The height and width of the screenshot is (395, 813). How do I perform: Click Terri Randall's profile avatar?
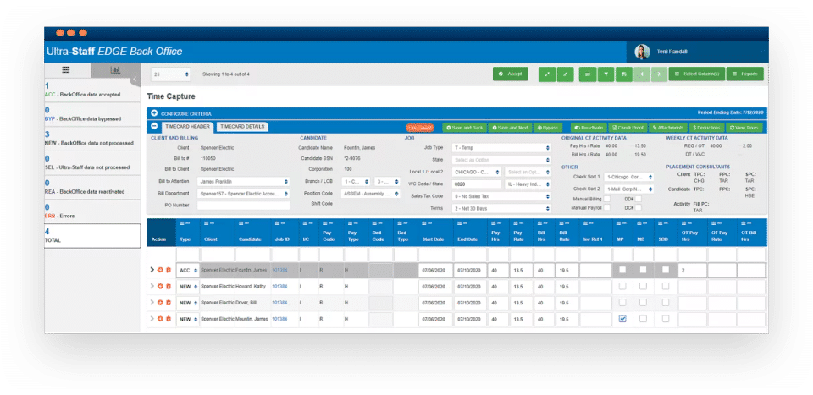[642, 52]
